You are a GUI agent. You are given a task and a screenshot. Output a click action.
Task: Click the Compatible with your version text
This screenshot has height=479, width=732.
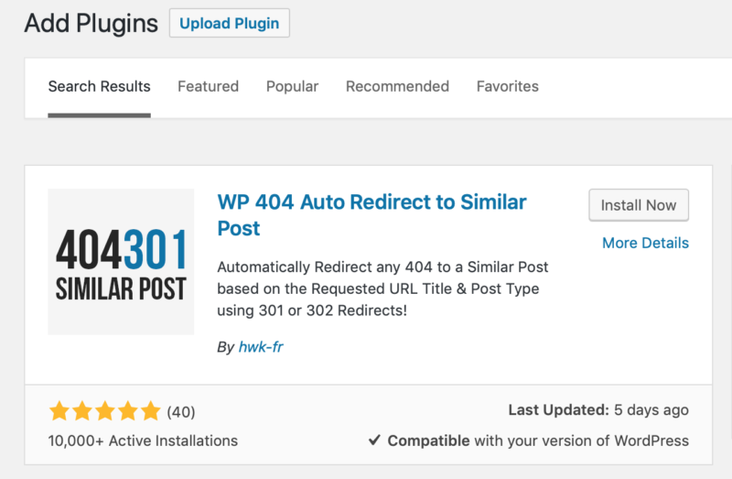click(538, 441)
